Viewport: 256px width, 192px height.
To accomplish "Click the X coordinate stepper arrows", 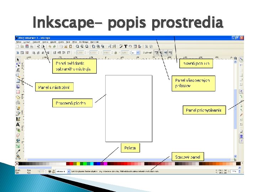I will tap(85, 53).
